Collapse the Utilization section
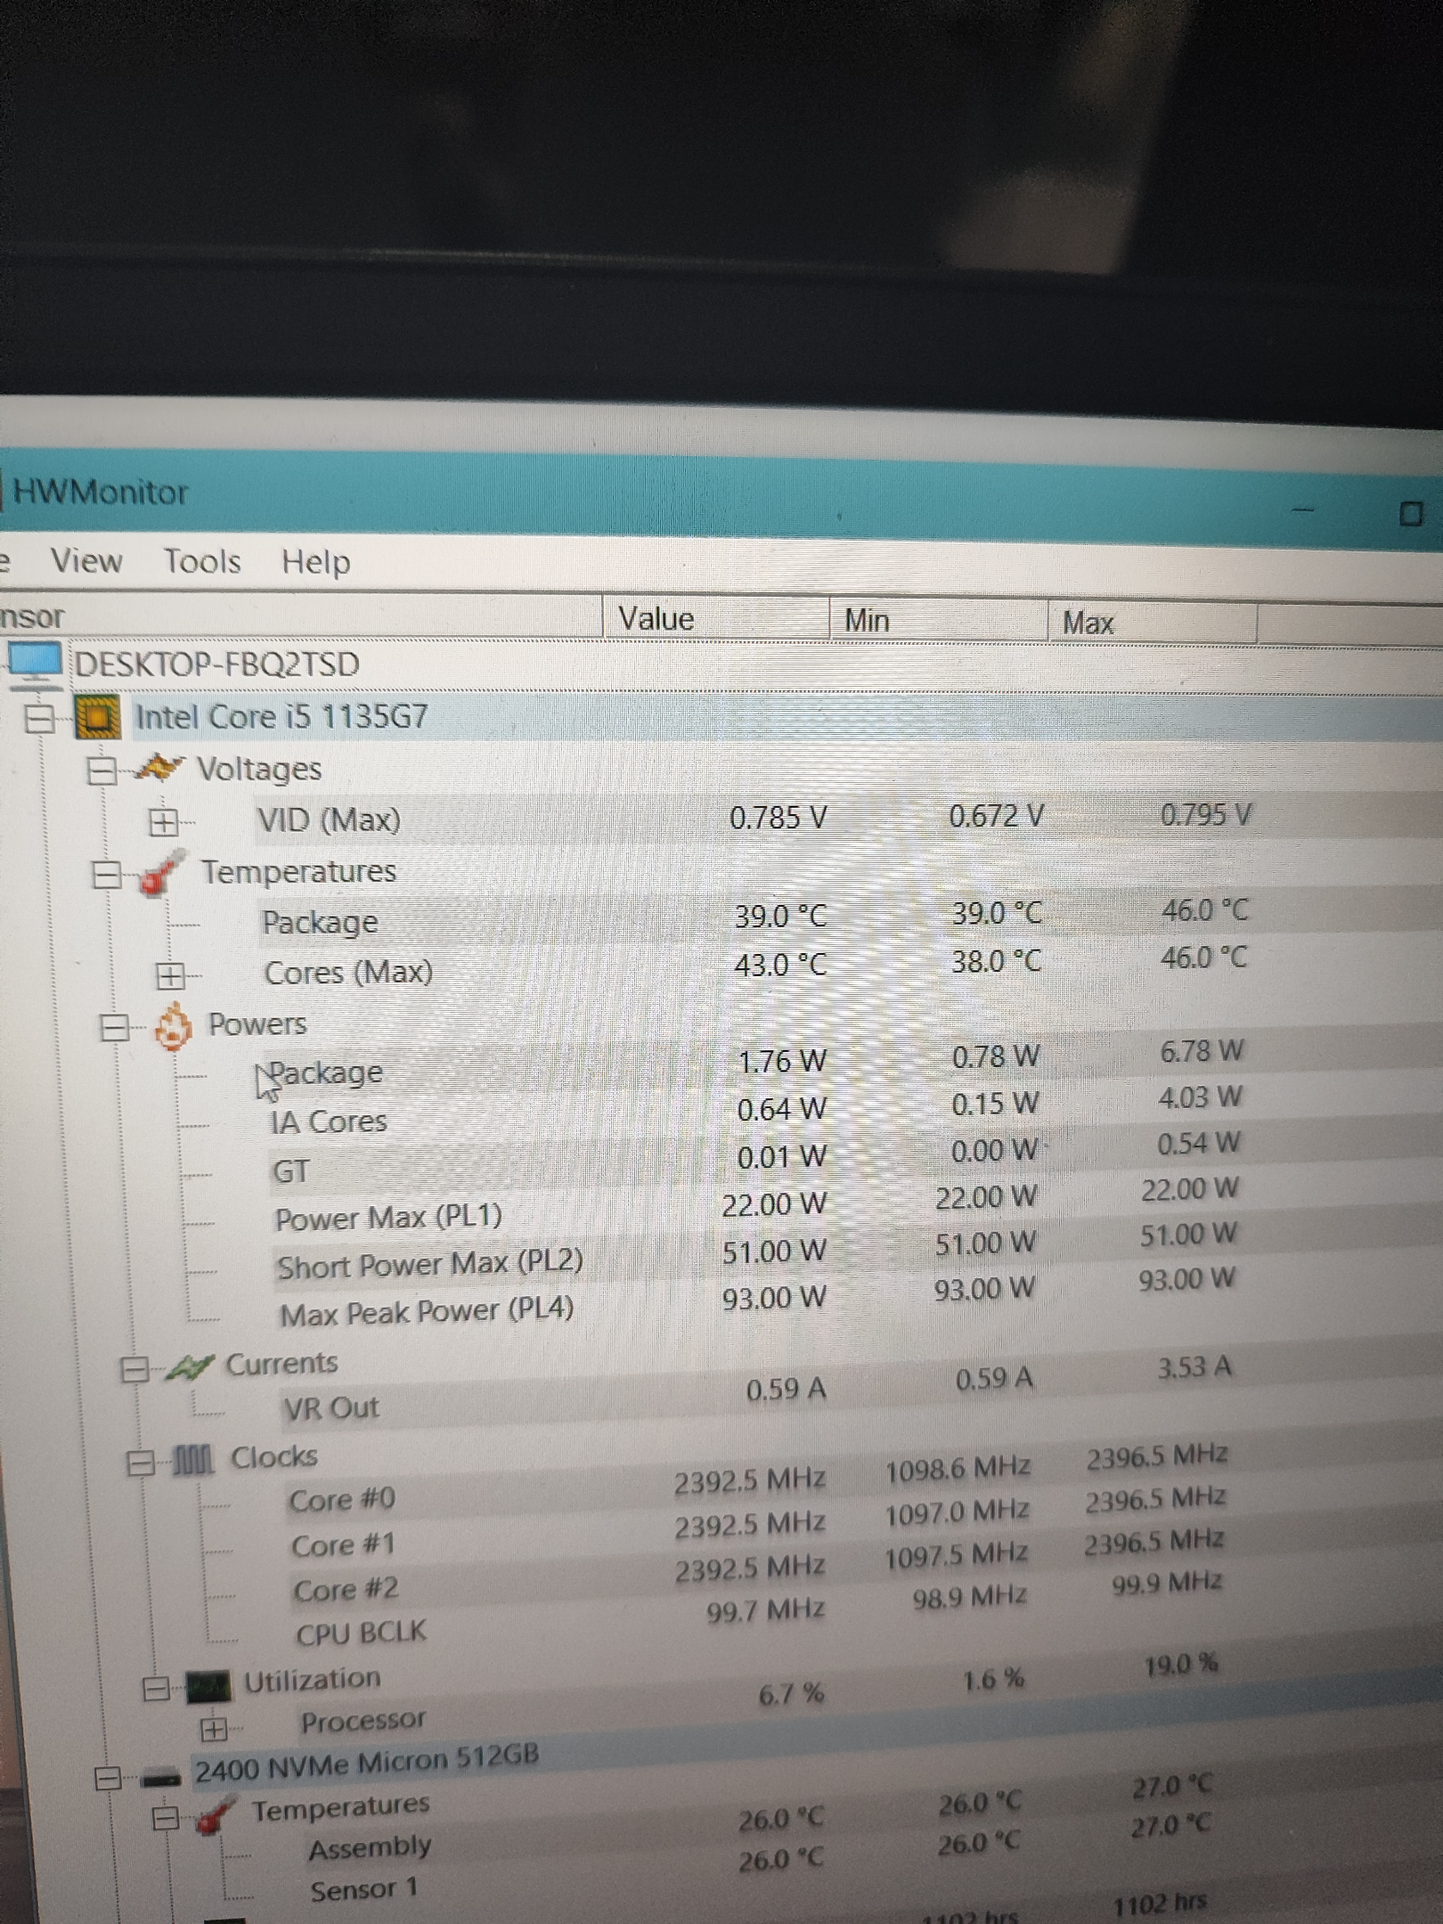Viewport: 1443px width, 1924px height. 157,1689
